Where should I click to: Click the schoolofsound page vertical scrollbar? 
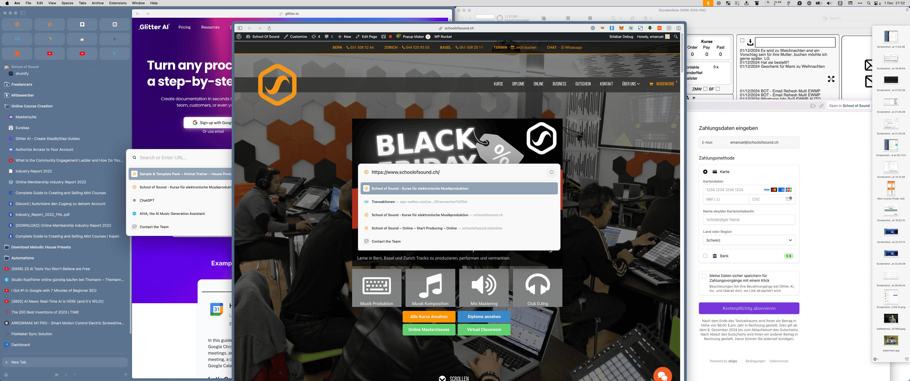coord(682,53)
